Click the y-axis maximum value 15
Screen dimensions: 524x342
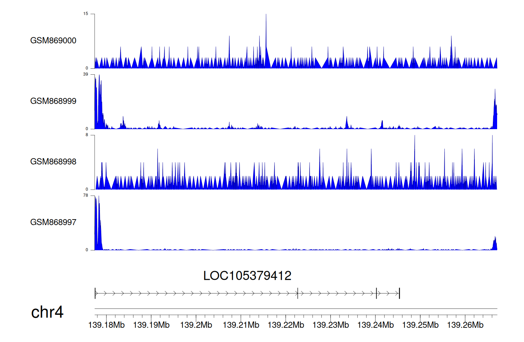point(86,14)
